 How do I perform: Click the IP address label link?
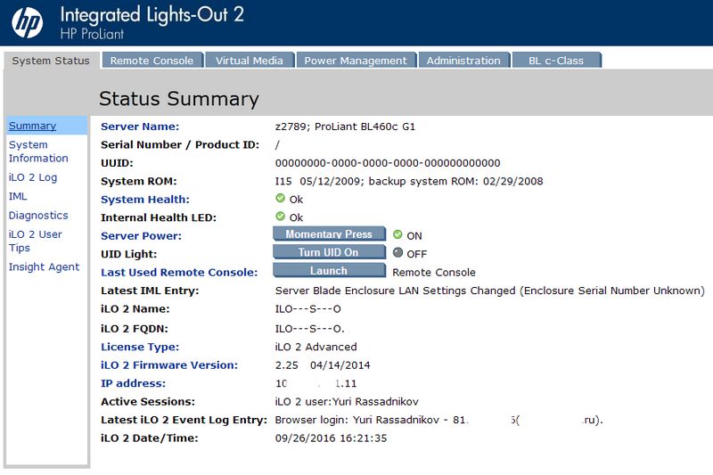(x=133, y=383)
